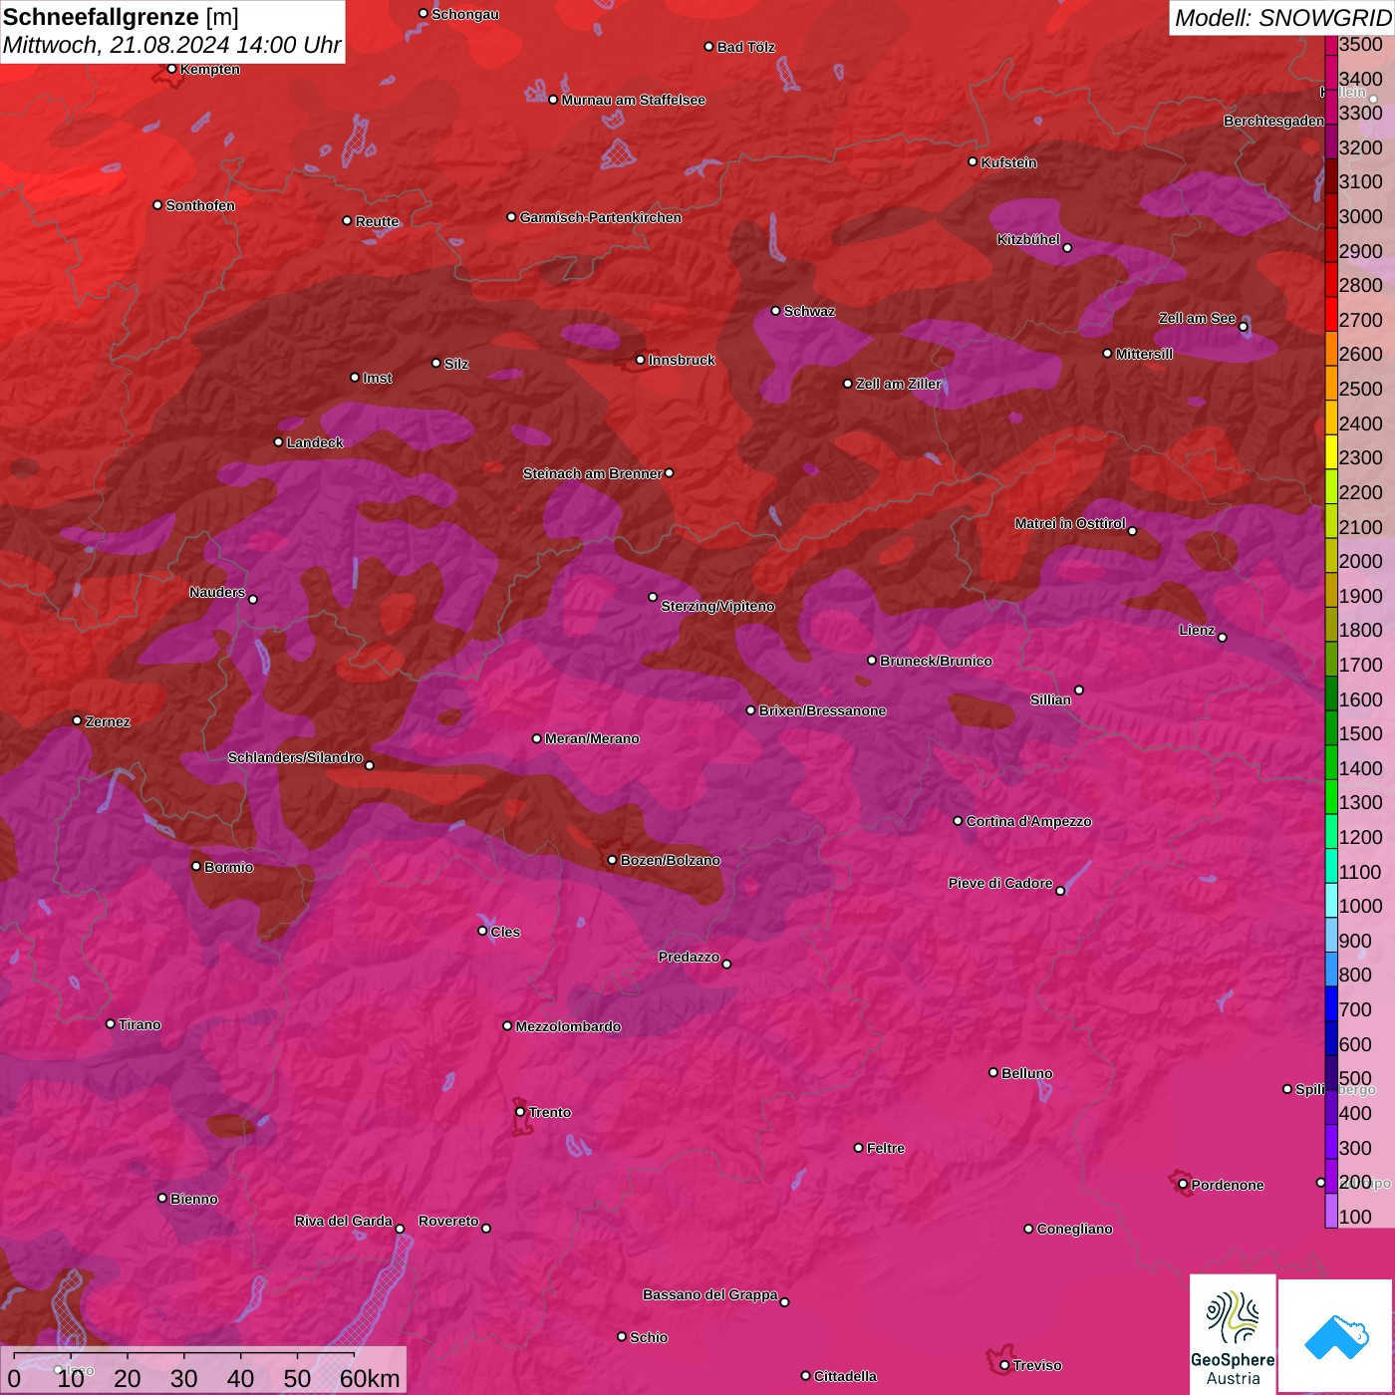Click the Mezzolombardo label
The height and width of the screenshot is (1395, 1395).
[568, 1026]
